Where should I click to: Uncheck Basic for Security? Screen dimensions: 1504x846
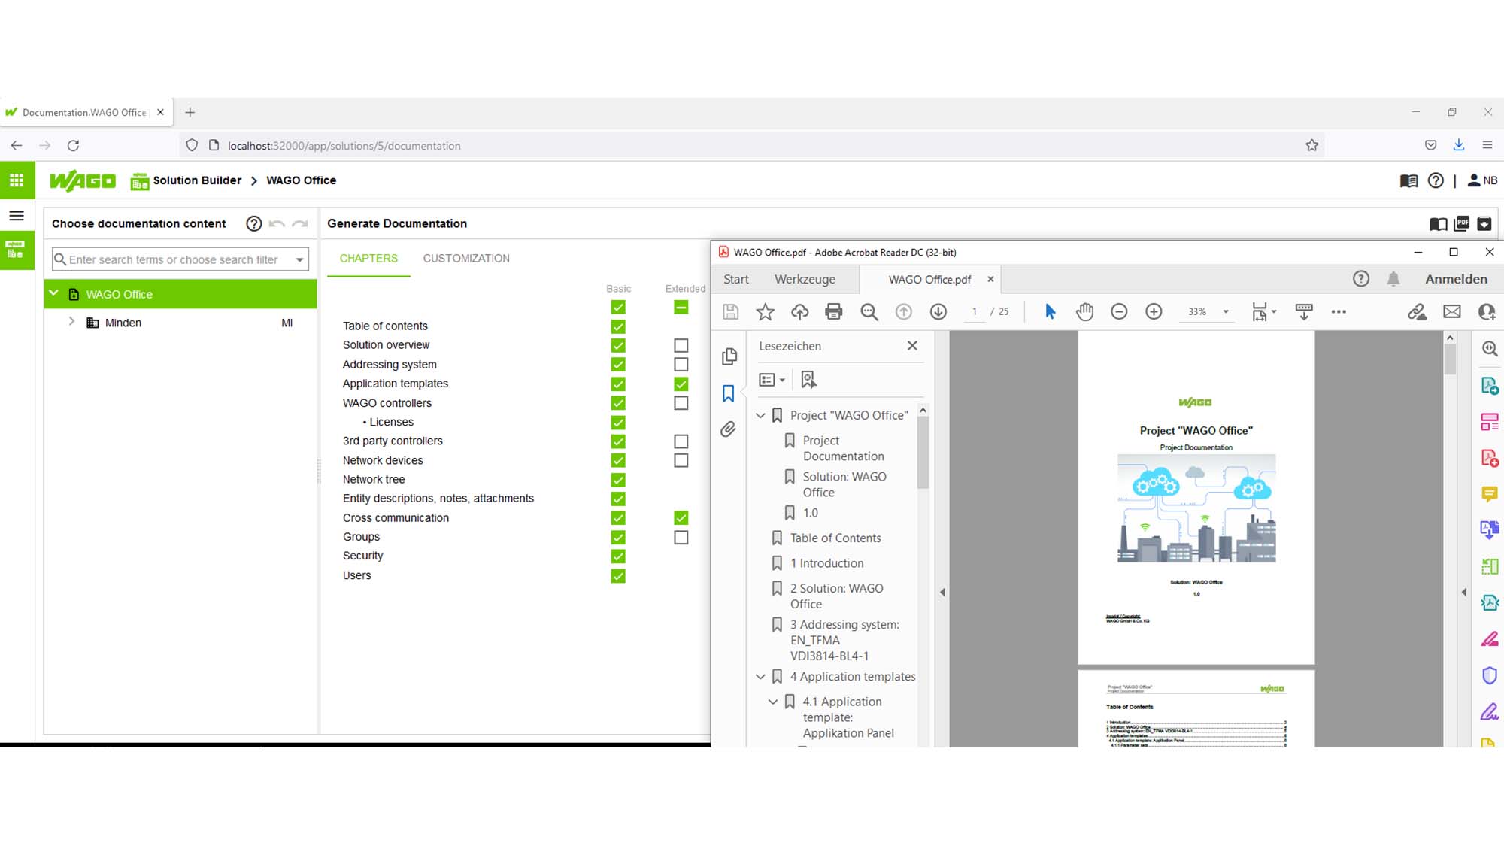618,556
